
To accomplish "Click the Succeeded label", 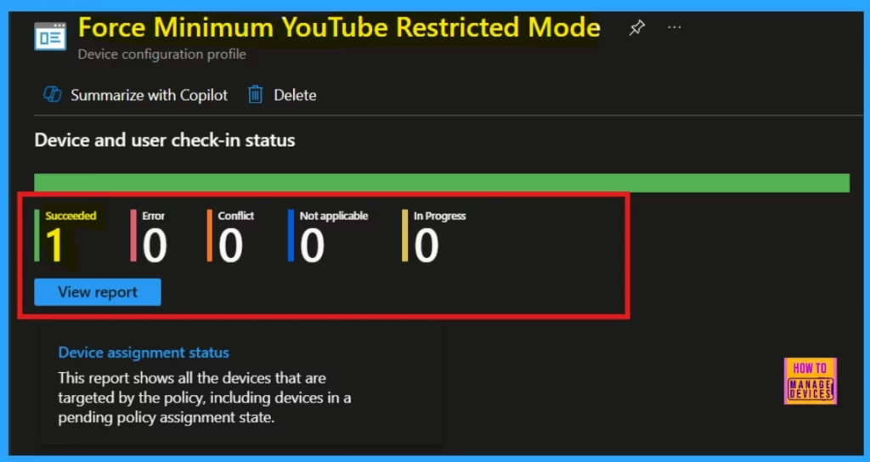I will point(71,216).
